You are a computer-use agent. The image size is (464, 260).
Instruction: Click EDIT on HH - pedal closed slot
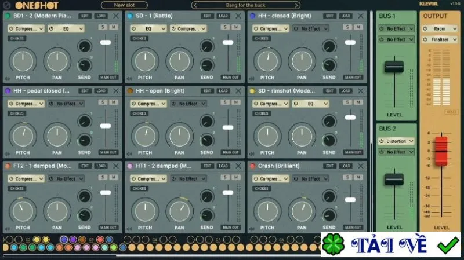click(85, 91)
